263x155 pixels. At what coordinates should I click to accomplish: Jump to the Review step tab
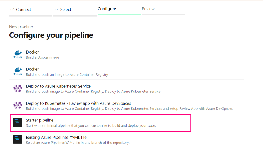[148, 9]
